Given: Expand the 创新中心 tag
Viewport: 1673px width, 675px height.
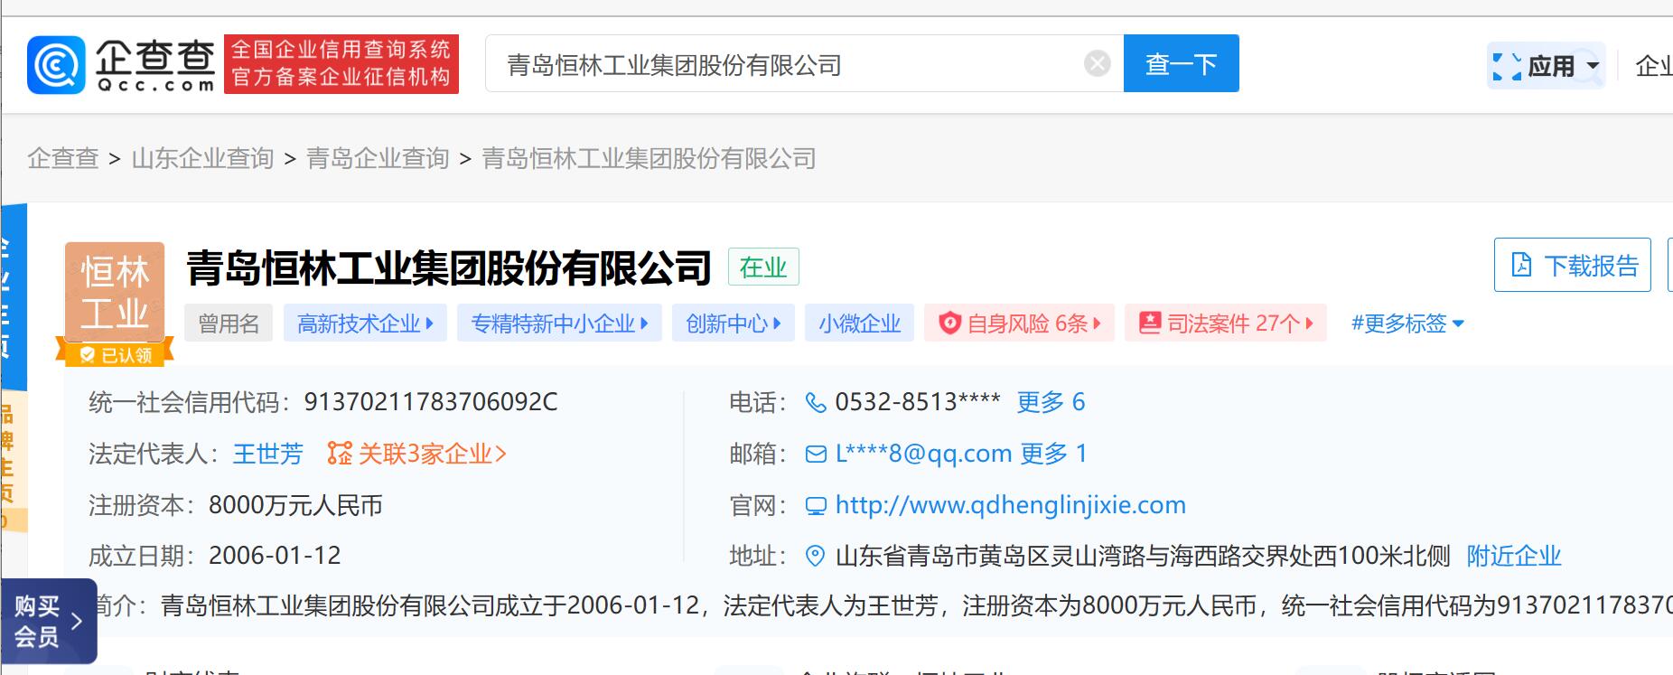Looking at the screenshot, I should [733, 323].
